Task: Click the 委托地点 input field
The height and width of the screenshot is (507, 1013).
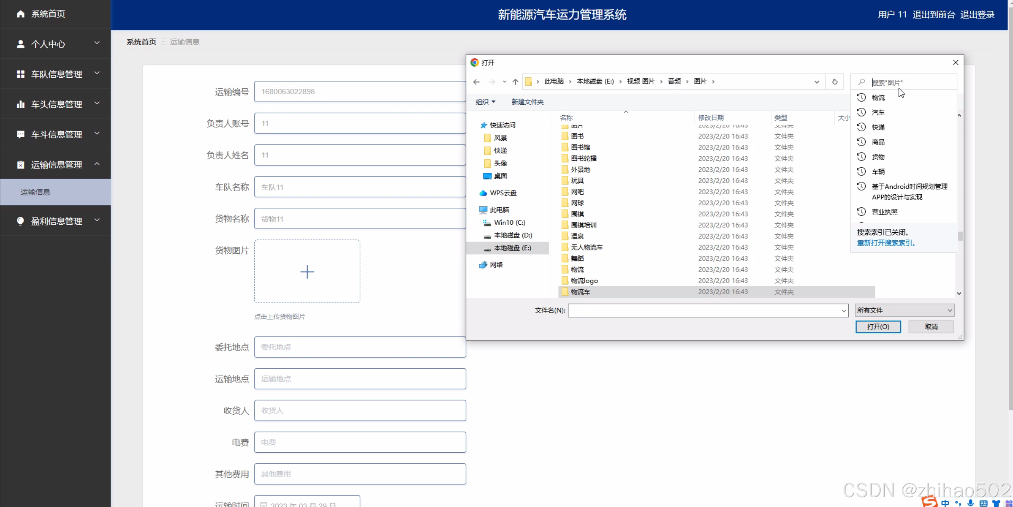Action: pos(360,347)
